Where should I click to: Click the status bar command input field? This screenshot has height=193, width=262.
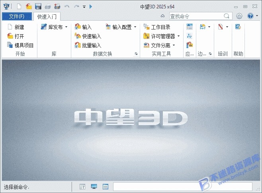click(x=183, y=187)
